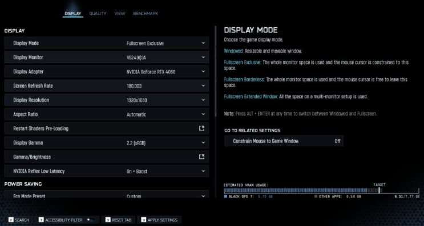424x226 pixels.
Task: Open the Gamma/Brightness external link icon
Action: click(201, 157)
